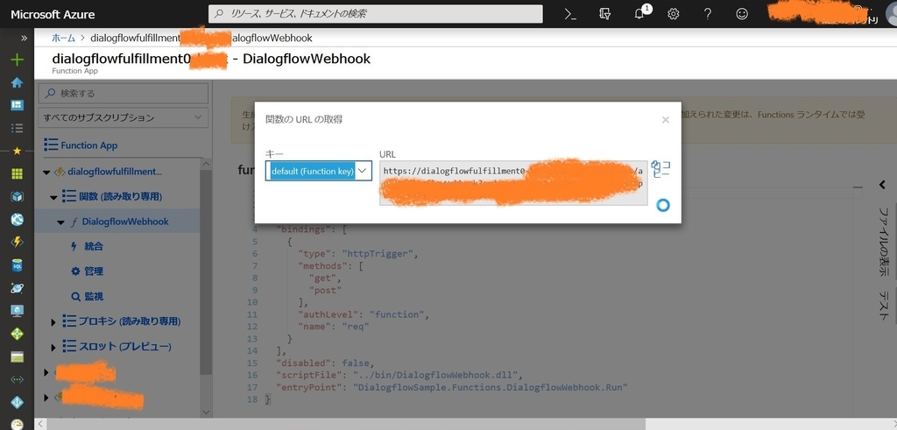Open 監視 (Monitor) under DialogflowWebhook
Image resolution: width=897 pixels, height=430 pixels.
pos(94,297)
